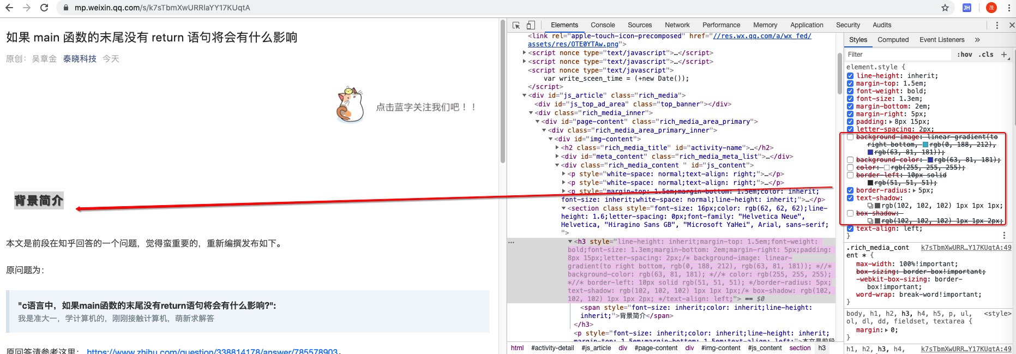Select #js_content in the breadcrumb bar

(765, 348)
